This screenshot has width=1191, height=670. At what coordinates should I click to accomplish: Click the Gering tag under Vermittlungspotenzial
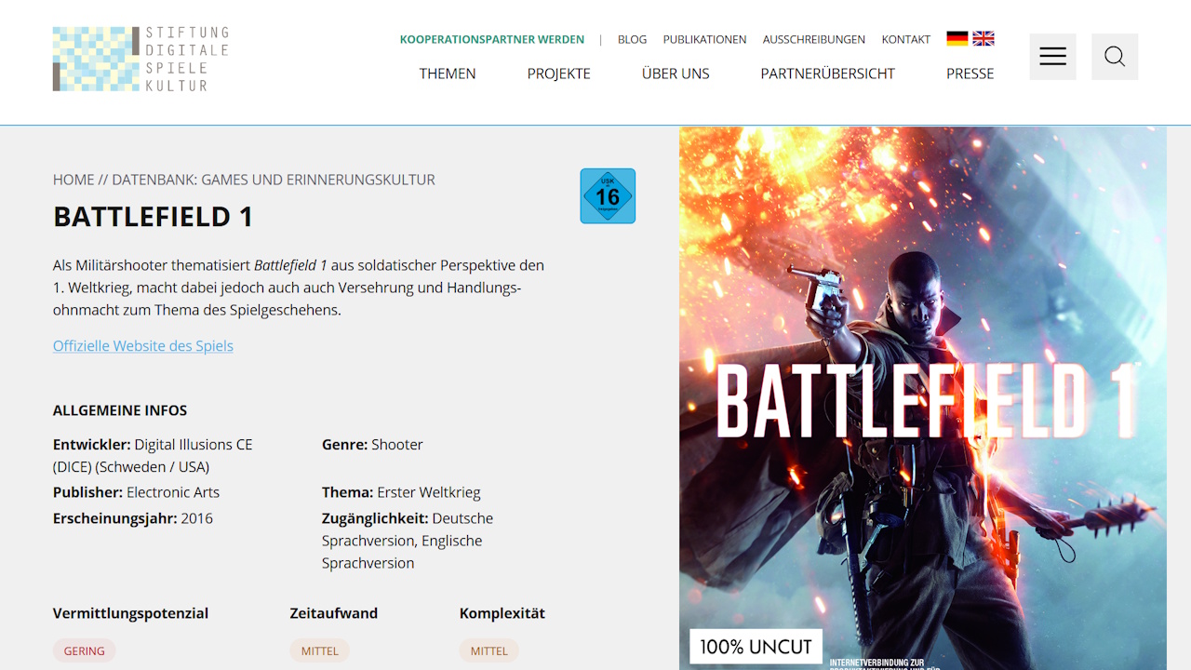pos(85,650)
